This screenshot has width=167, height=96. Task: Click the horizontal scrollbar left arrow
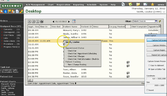[29, 80]
